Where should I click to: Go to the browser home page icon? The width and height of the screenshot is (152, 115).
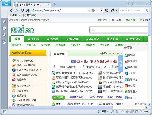coord(27,10)
